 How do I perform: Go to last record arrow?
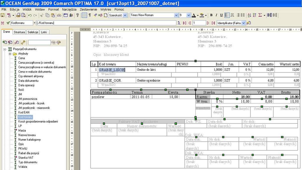click(213, 23)
